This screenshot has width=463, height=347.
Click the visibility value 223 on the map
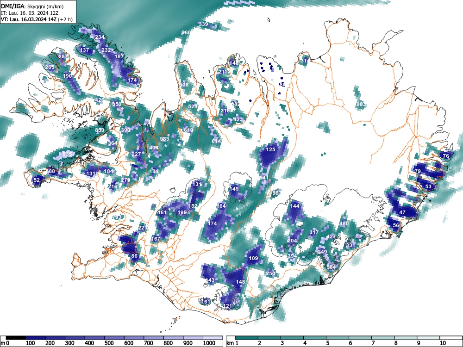(143, 228)
